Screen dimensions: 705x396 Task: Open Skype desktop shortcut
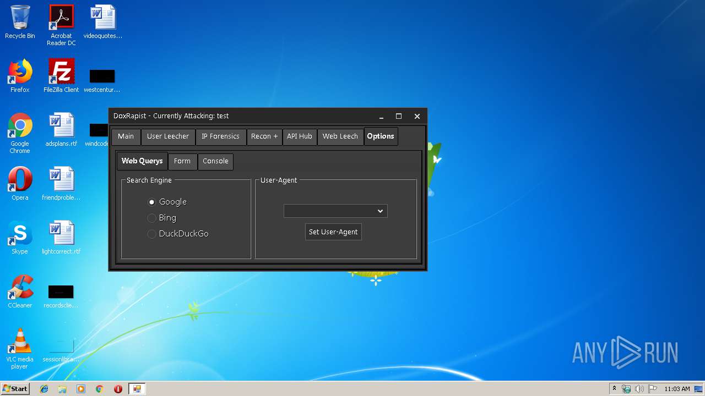tap(20, 238)
